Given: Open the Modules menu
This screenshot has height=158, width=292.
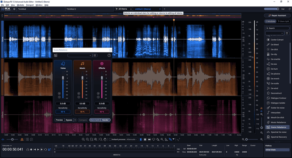Looking at the screenshot, I should point(20,5).
